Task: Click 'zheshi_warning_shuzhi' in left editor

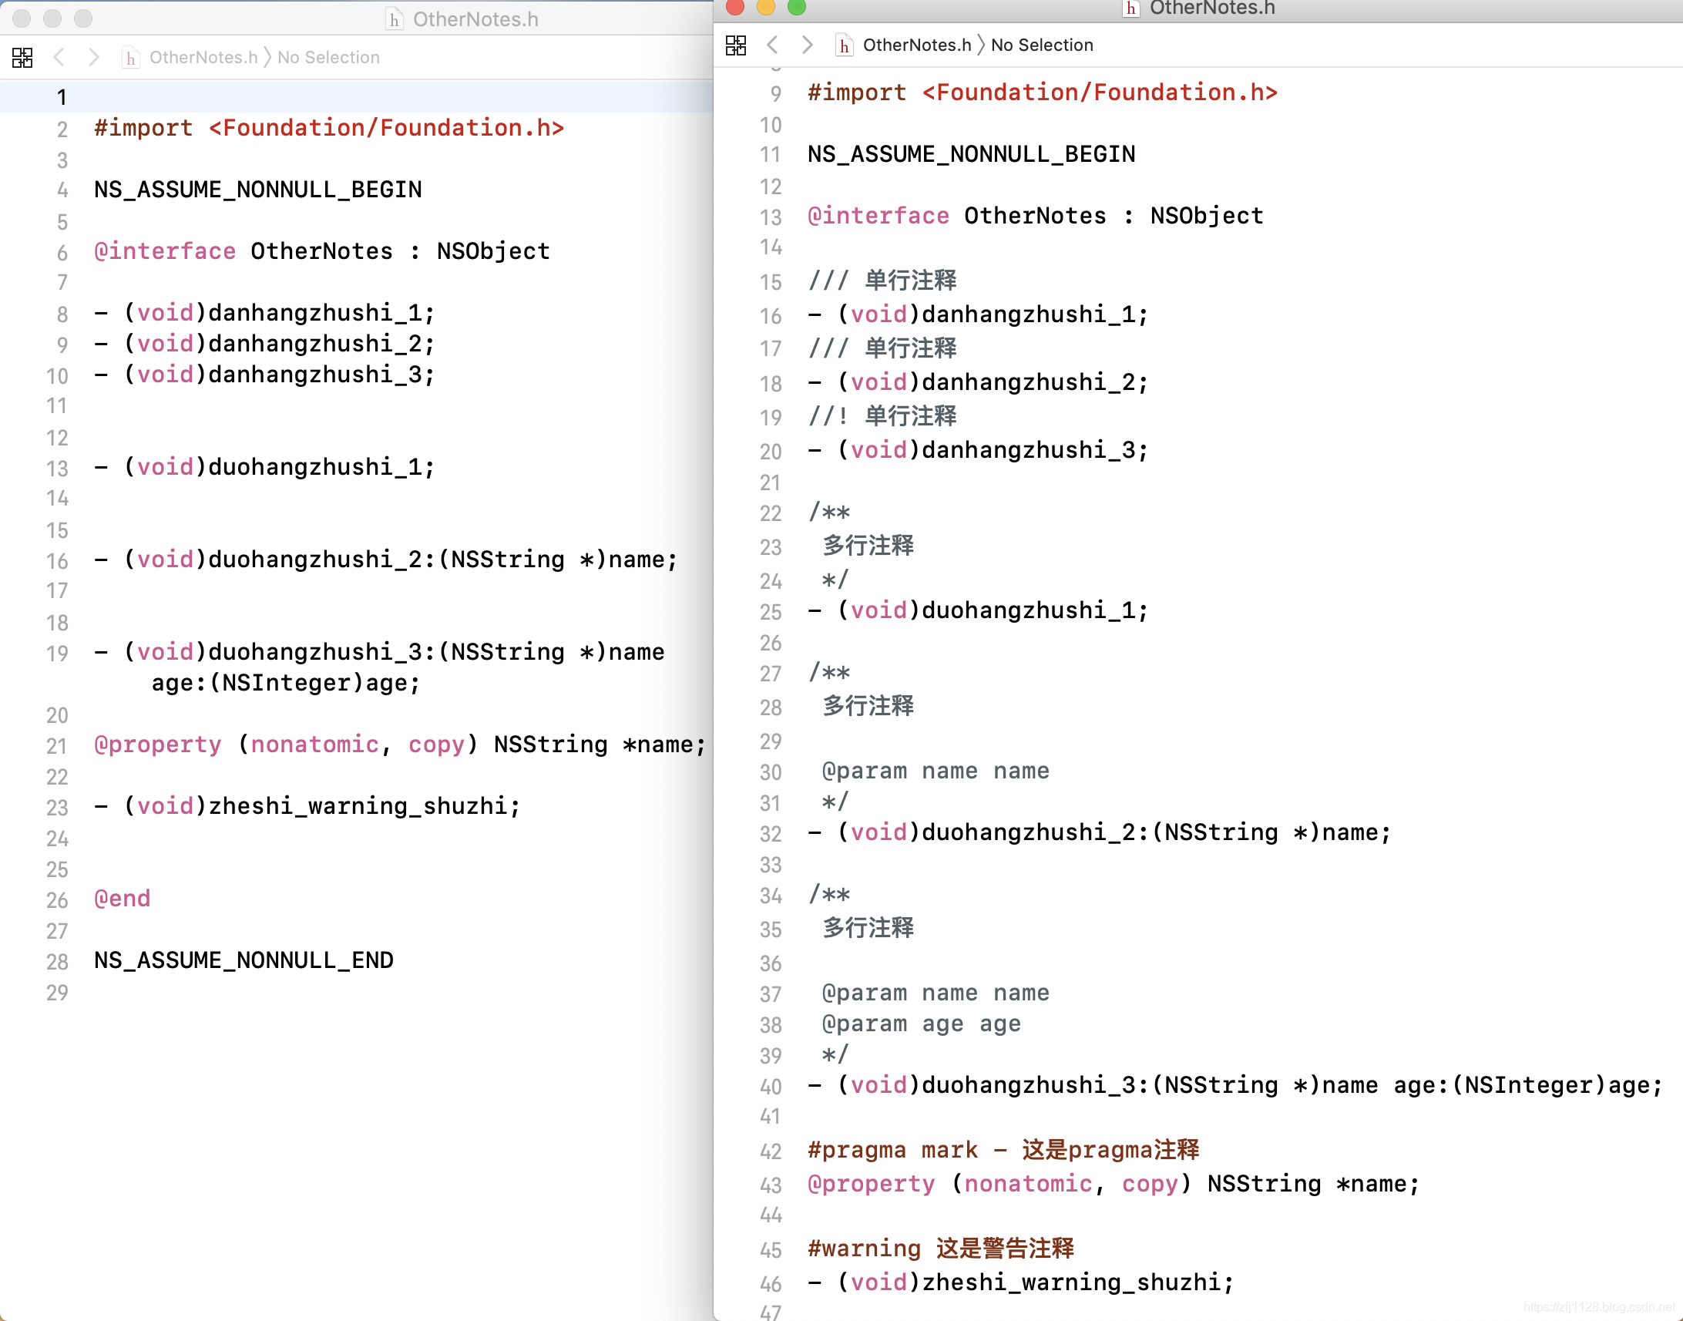Action: tap(307, 806)
